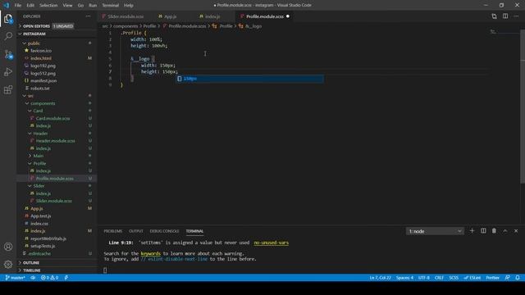525x295 pixels.
Task: Click the no-unused-vars link in terminal
Action: (272, 243)
